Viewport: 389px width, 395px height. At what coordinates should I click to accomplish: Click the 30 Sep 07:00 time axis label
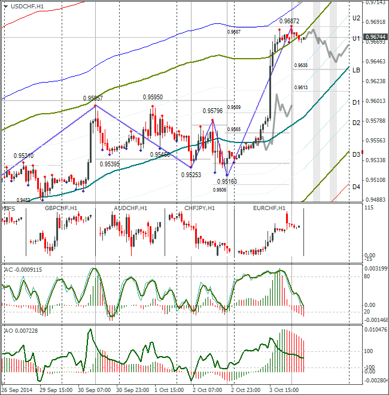point(94,390)
